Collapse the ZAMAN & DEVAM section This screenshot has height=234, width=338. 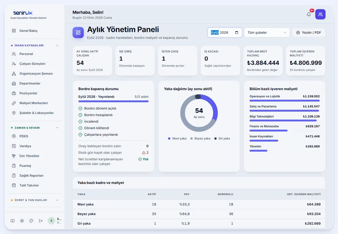57,128
